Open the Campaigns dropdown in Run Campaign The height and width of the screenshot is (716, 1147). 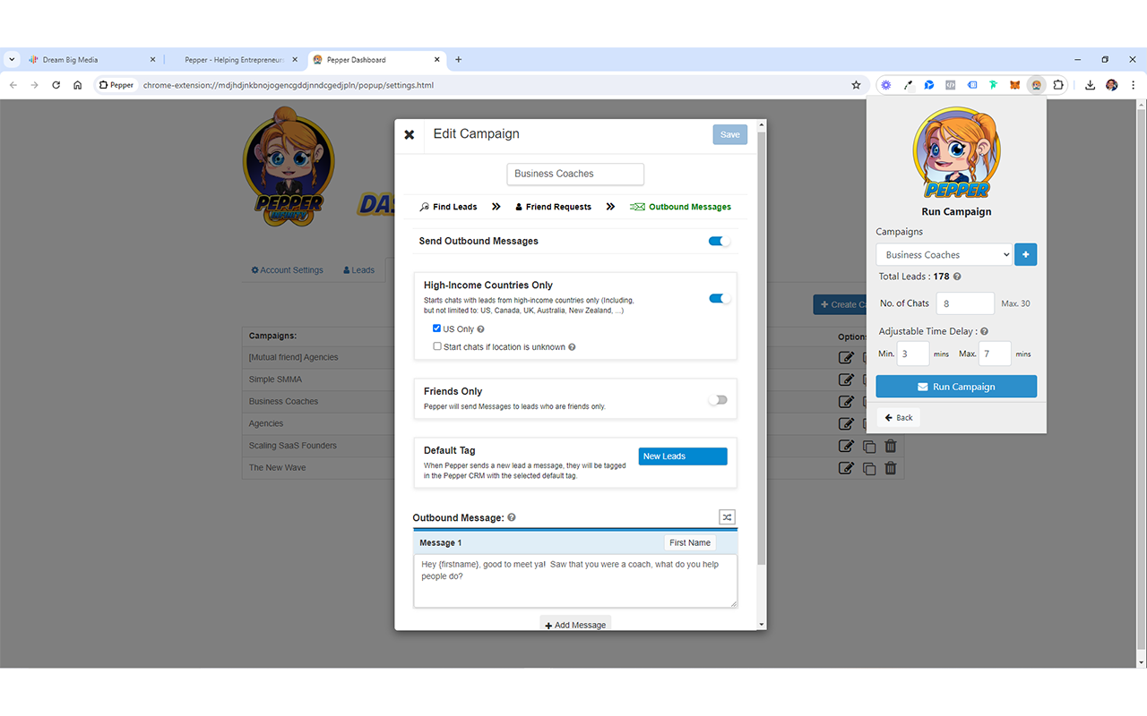(944, 255)
